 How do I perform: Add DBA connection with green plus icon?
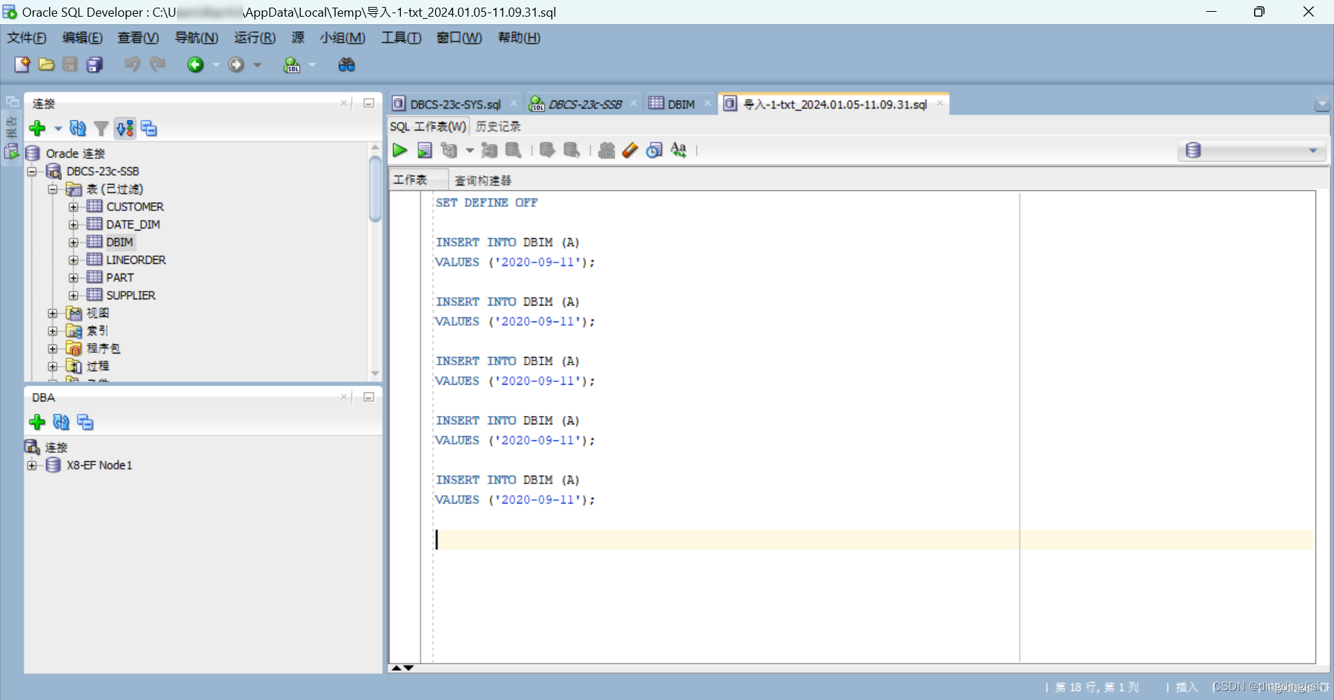(x=38, y=422)
